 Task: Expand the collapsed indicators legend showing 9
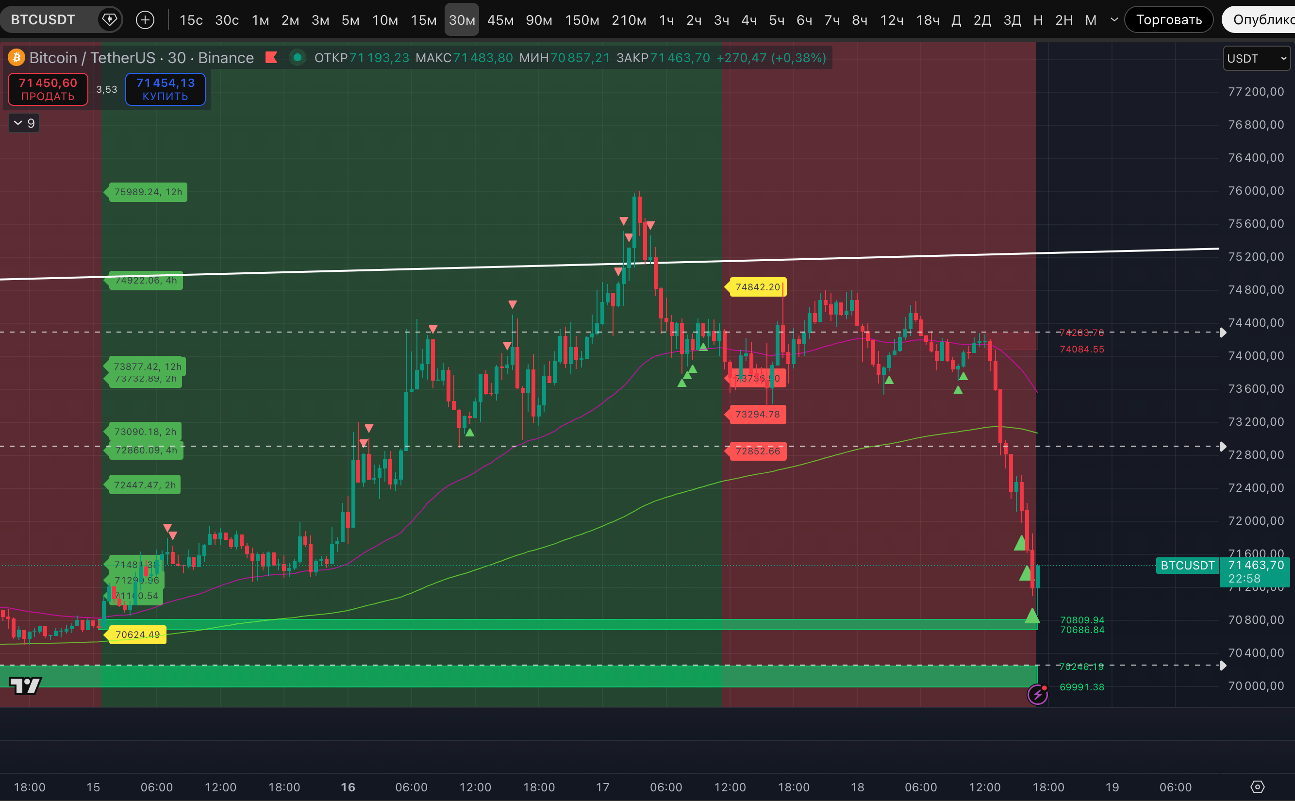pos(24,123)
